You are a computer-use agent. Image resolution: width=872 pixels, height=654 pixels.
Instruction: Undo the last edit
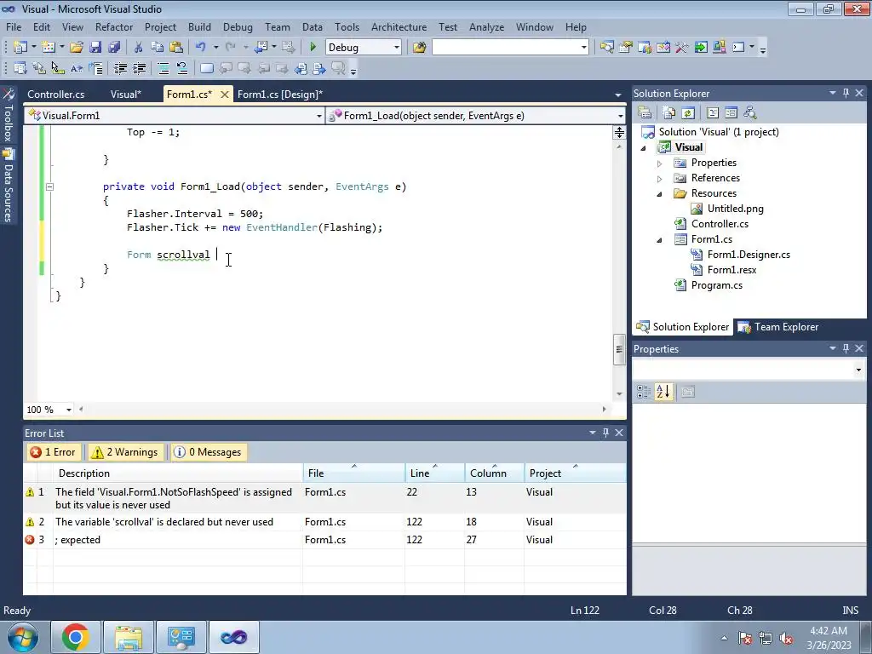pos(201,48)
